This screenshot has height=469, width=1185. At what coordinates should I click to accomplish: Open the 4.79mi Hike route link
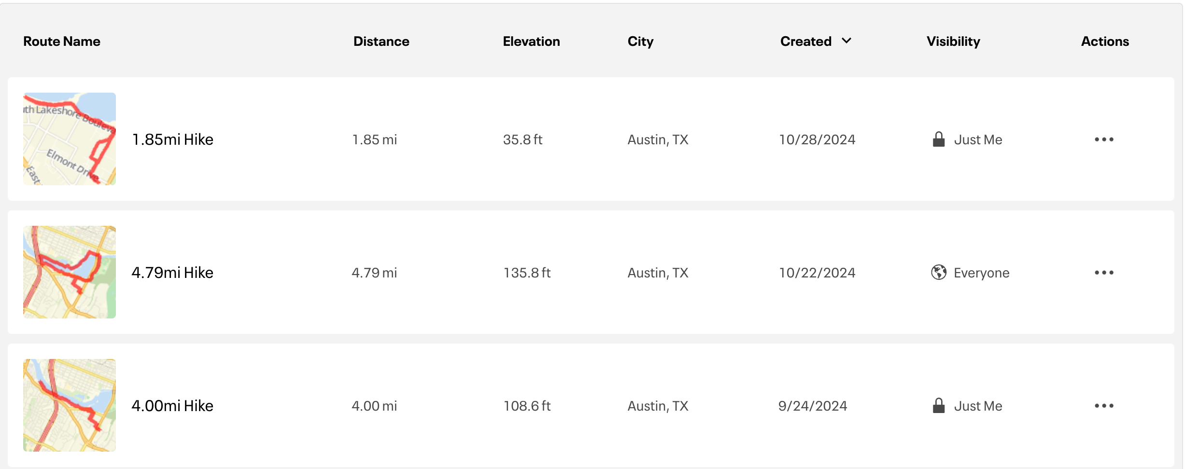click(172, 273)
